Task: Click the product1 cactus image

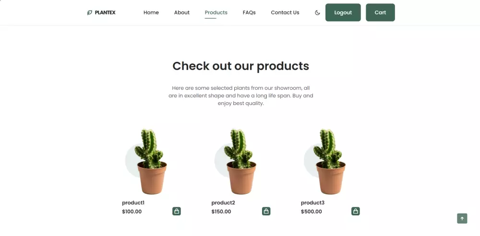Action: 150,162
